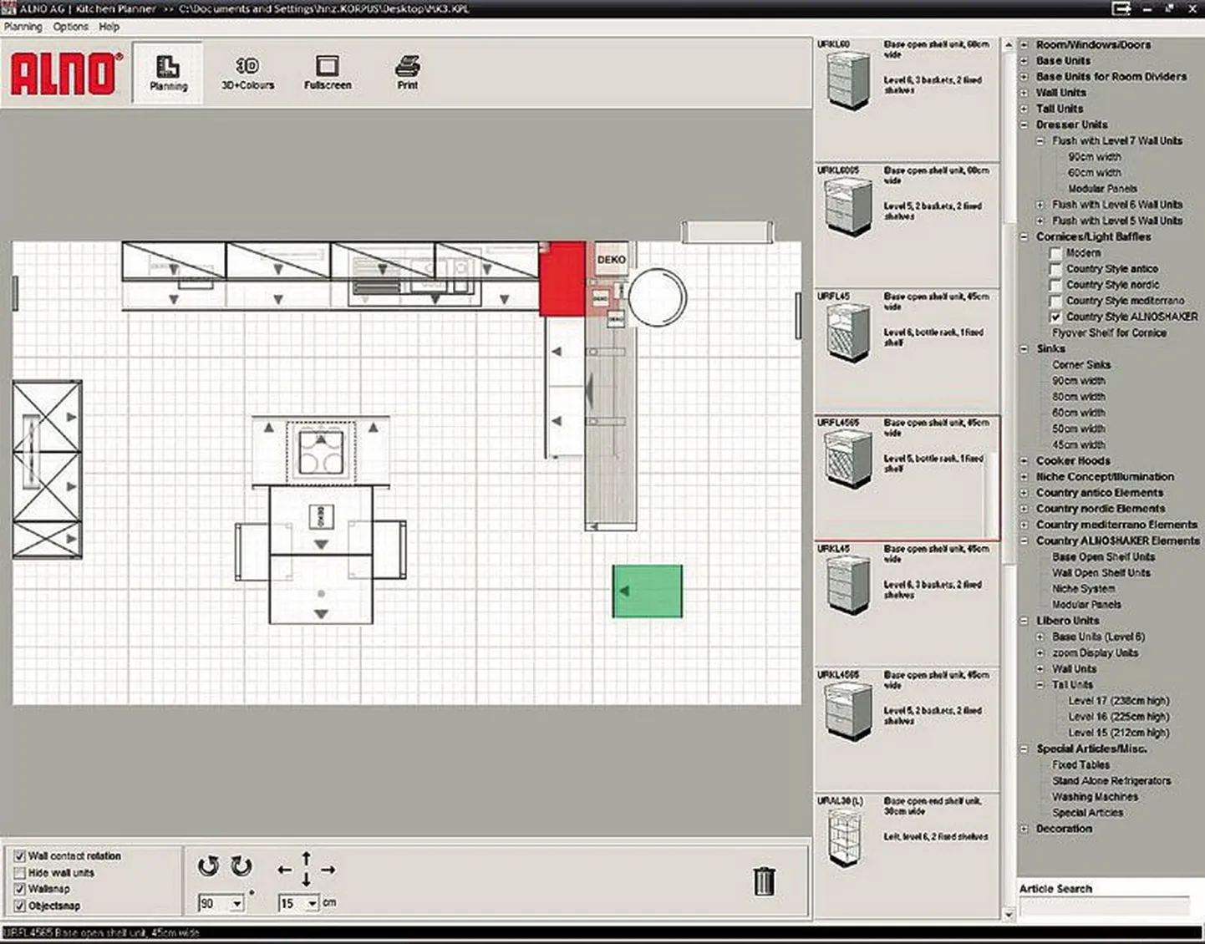Rotate object clockwise
1205x944 pixels.
tap(242, 866)
